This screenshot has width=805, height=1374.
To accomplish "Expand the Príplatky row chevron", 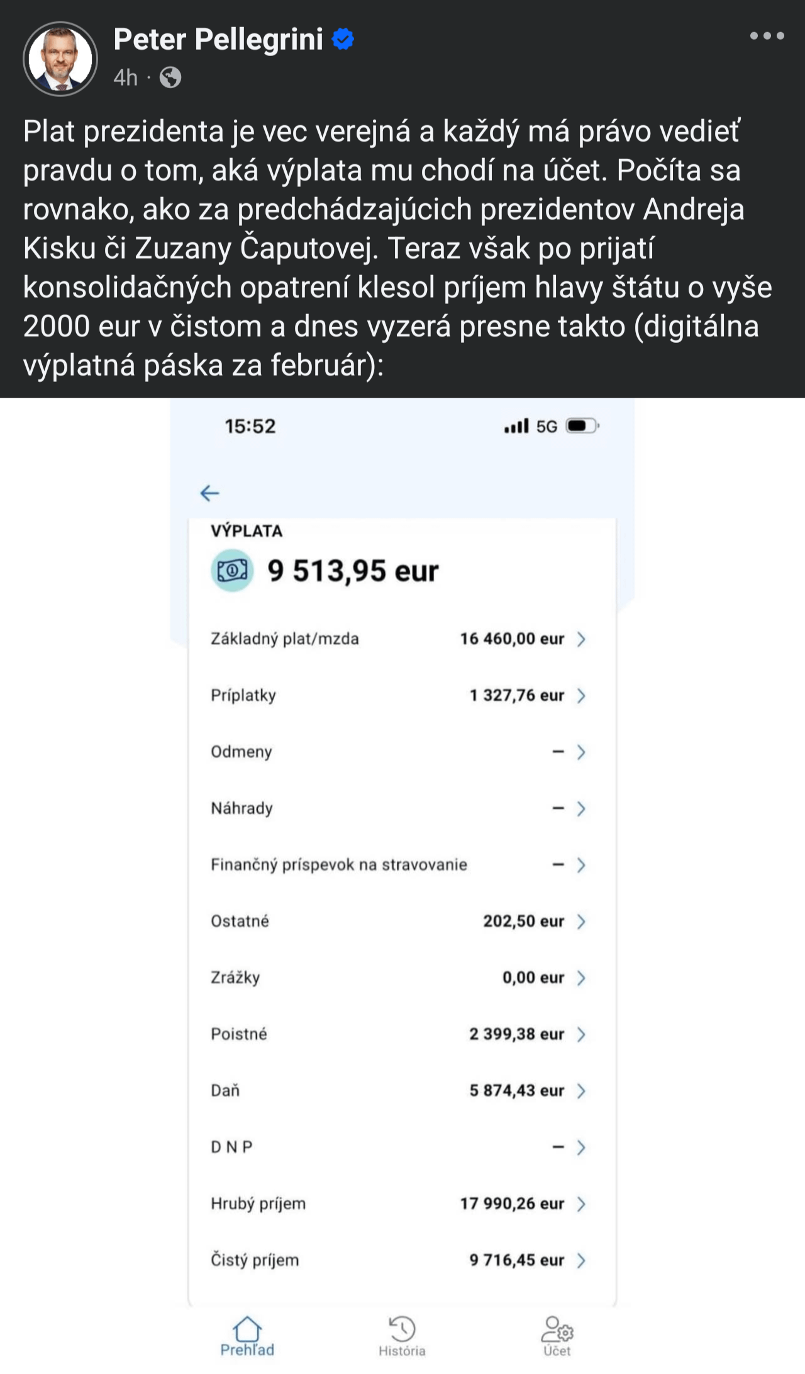I will pos(581,696).
